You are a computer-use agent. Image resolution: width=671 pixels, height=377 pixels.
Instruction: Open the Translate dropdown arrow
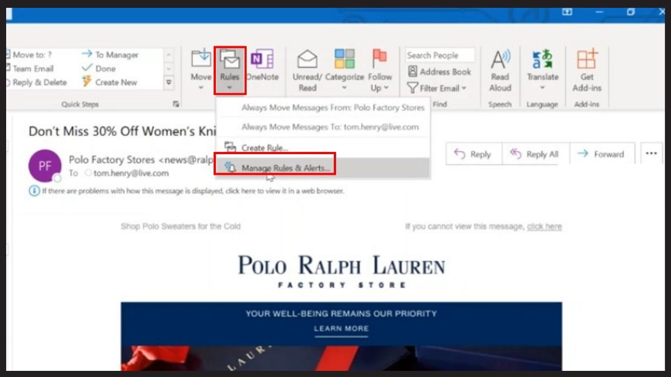point(542,88)
